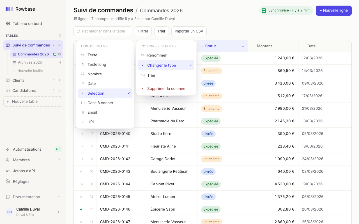Open the Archives 2025 sheet
The width and height of the screenshot is (359, 224).
pos(37,62)
